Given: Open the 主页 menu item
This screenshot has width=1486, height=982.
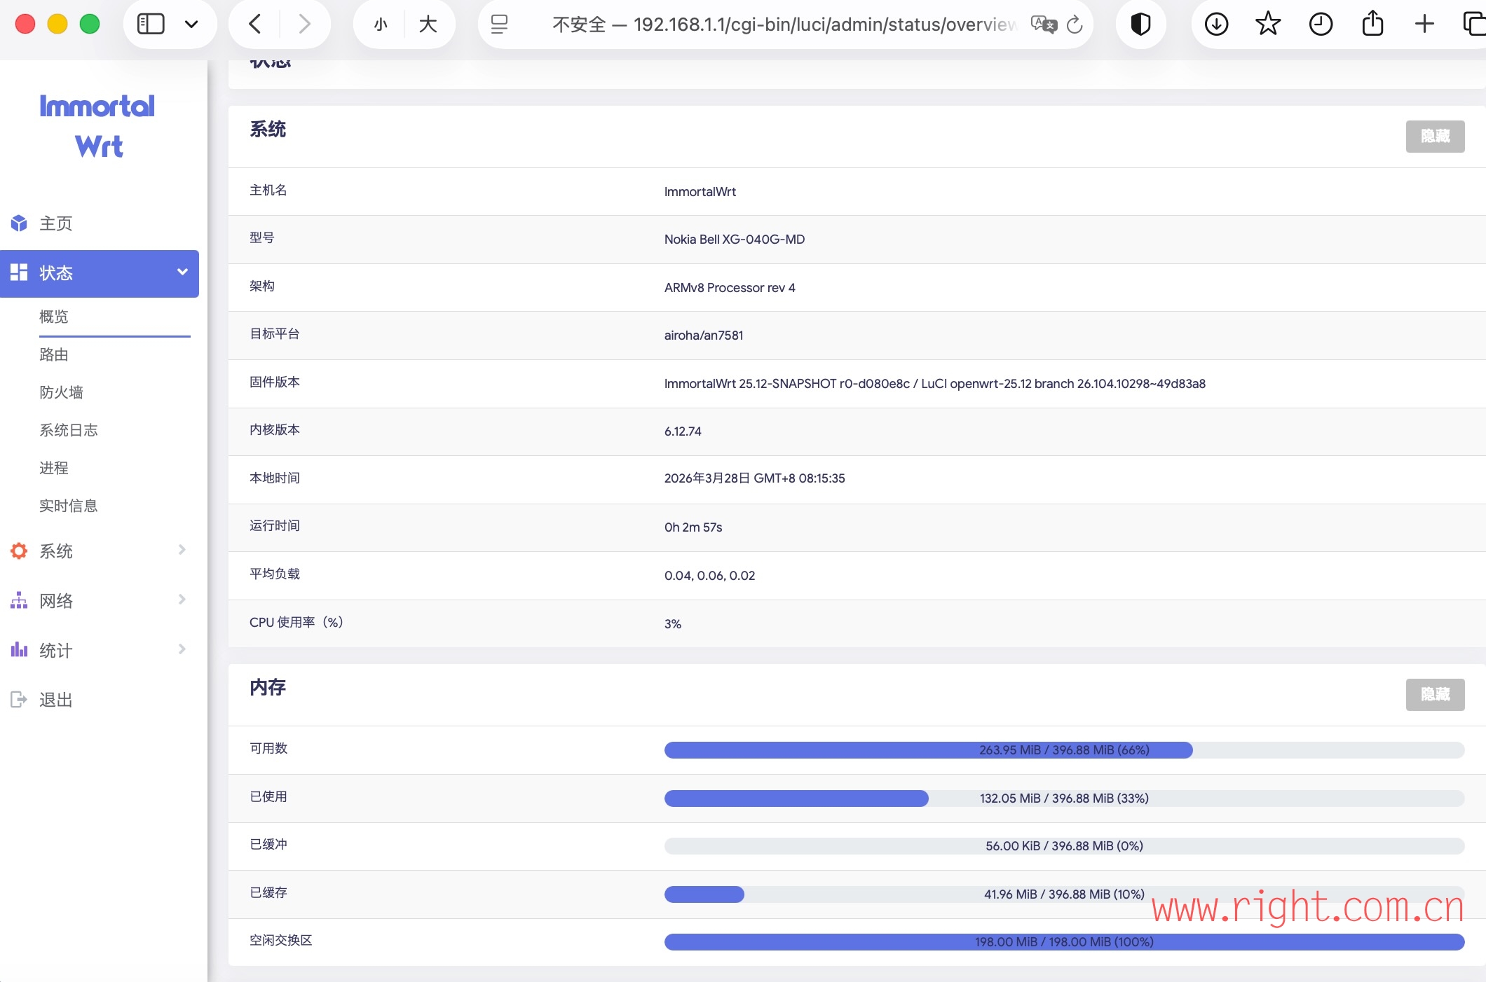Looking at the screenshot, I should coord(55,223).
